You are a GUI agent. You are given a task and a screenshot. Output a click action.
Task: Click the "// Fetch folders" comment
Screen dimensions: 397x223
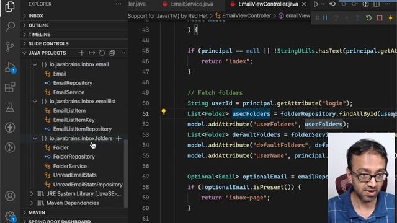(215, 93)
